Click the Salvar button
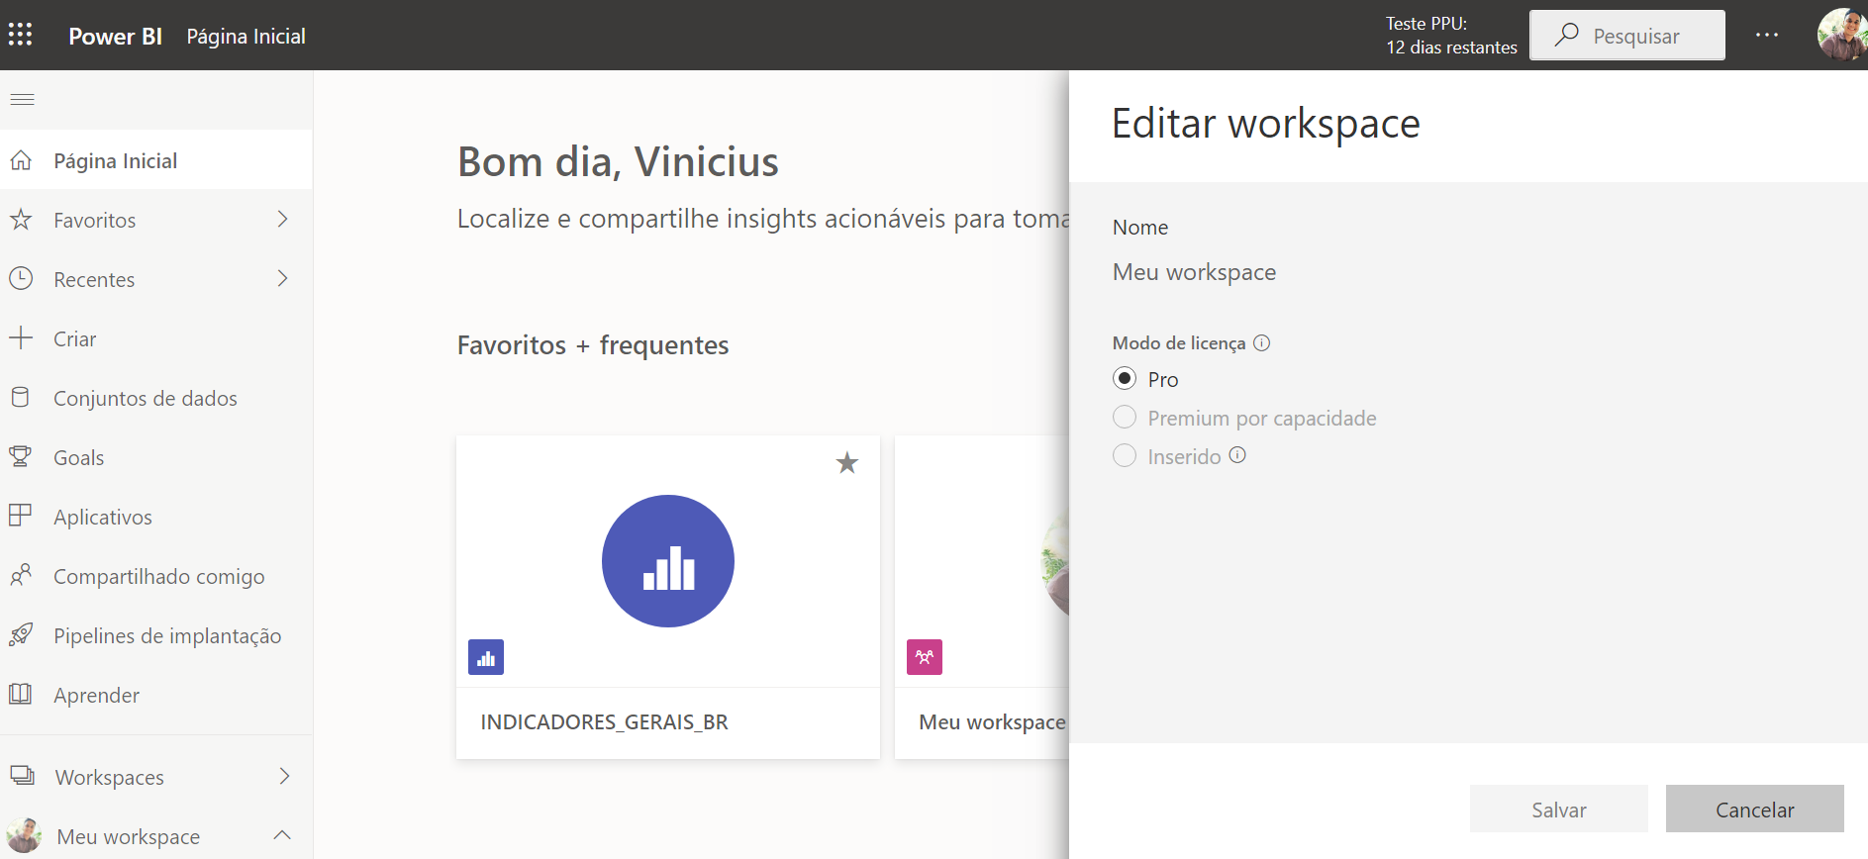 click(x=1559, y=810)
